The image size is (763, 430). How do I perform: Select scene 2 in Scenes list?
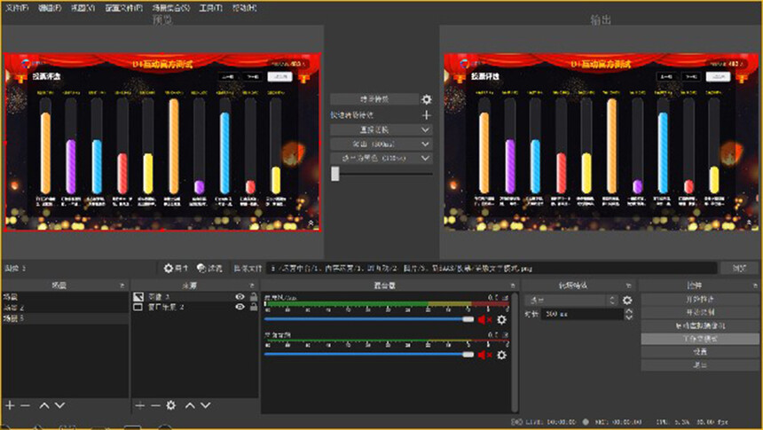pyautogui.click(x=65, y=308)
